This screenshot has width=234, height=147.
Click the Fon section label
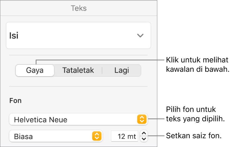pos(15,101)
